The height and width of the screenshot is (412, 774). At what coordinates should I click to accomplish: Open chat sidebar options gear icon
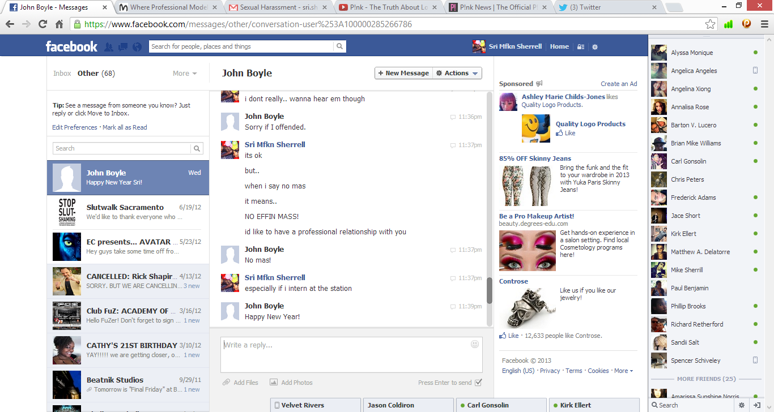(741, 405)
